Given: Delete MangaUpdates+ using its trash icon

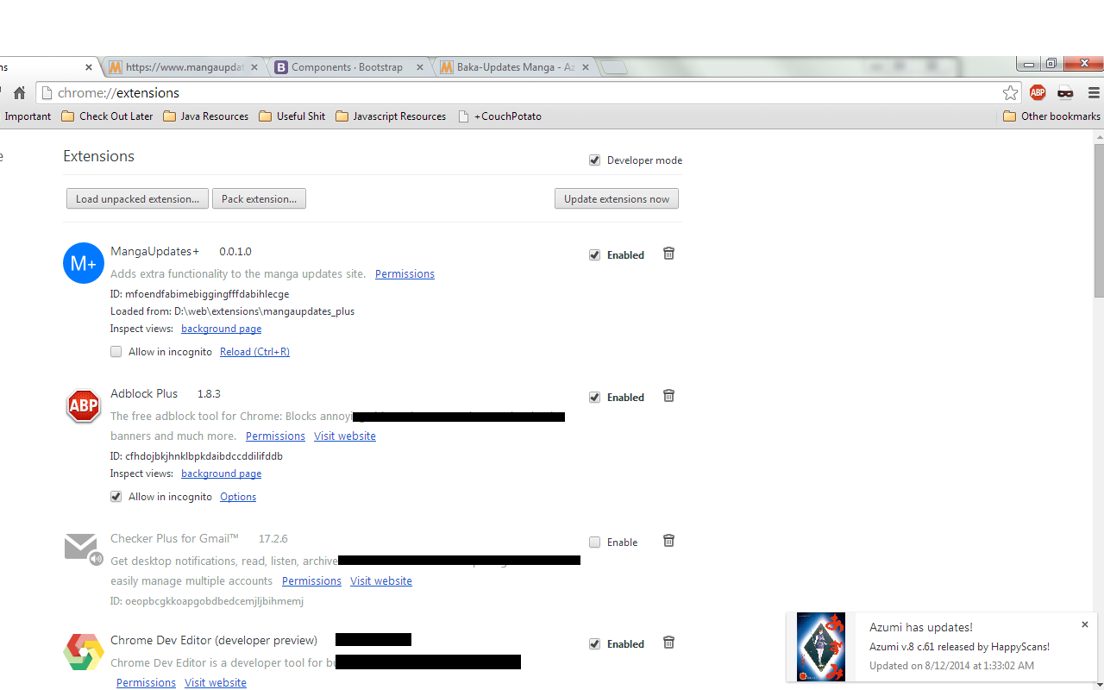Looking at the screenshot, I should click(668, 254).
